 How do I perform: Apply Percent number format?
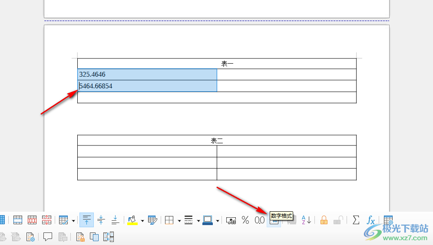pyautogui.click(x=245, y=220)
